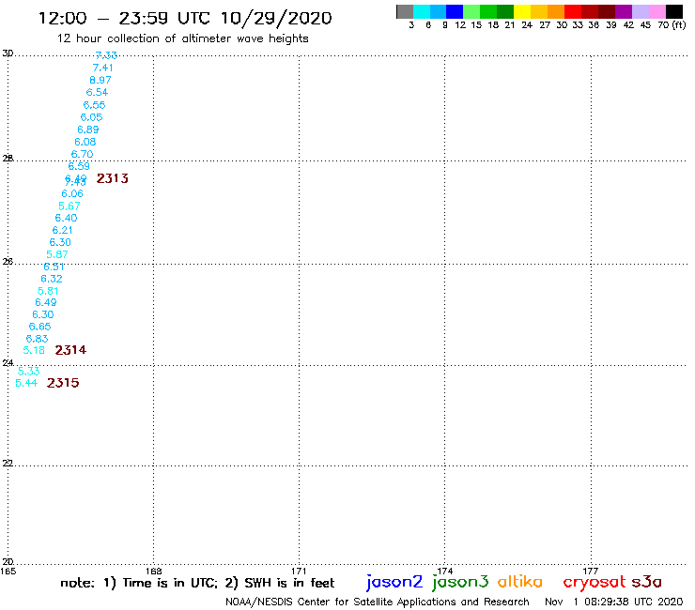Select the dark blue swatch in the legend
The image size is (695, 610).
455,11
